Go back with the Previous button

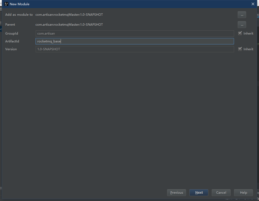pyautogui.click(x=177, y=193)
